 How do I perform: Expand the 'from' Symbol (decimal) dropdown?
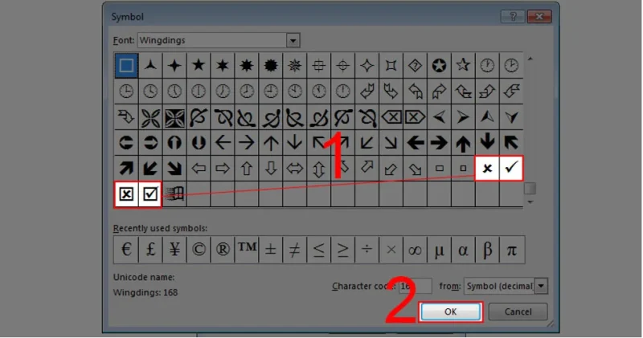click(541, 286)
